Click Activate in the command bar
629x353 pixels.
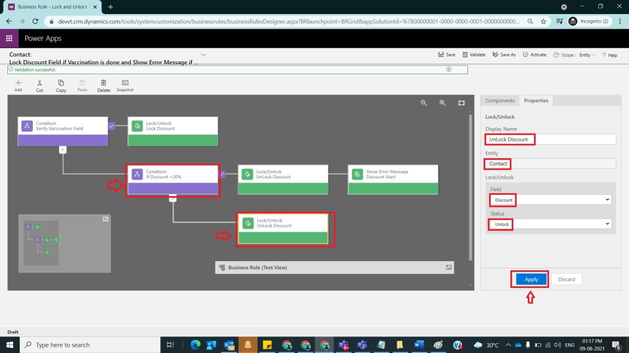[x=534, y=55]
